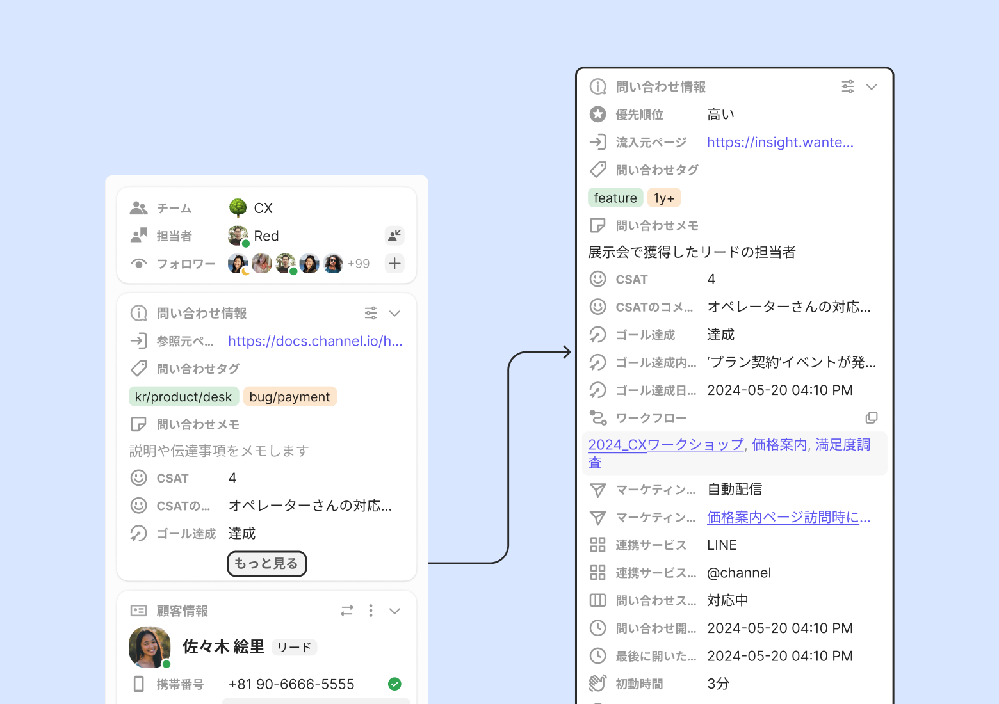Open filter settings in right 問い合わせ情報 panel

pos(847,86)
